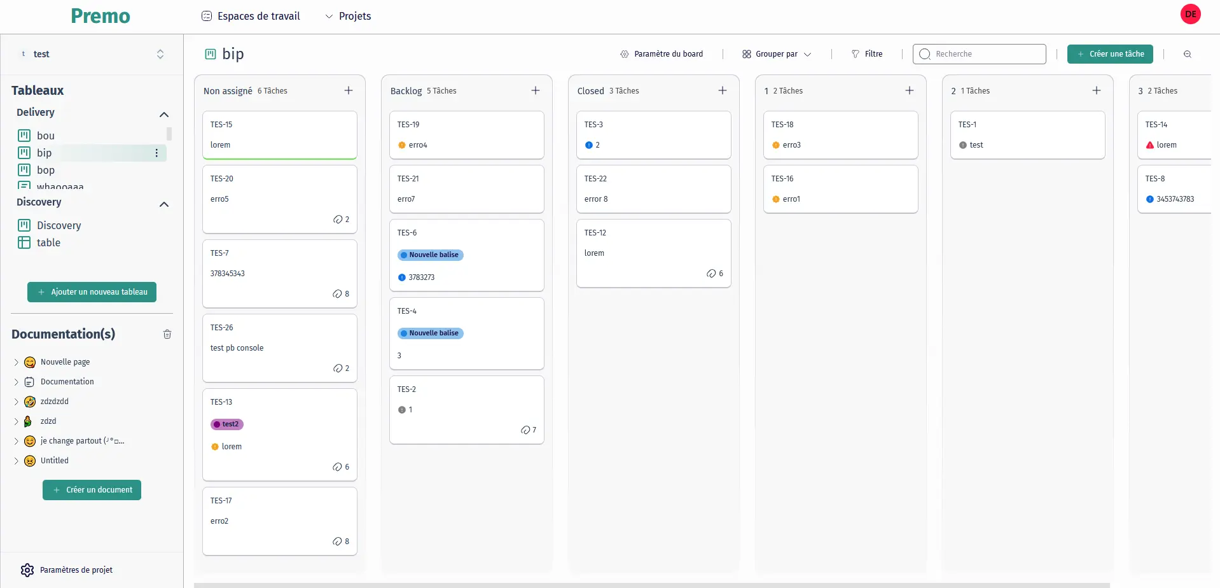This screenshot has width=1220, height=588.
Task: Open the test project switcher selector
Action: 160,54
